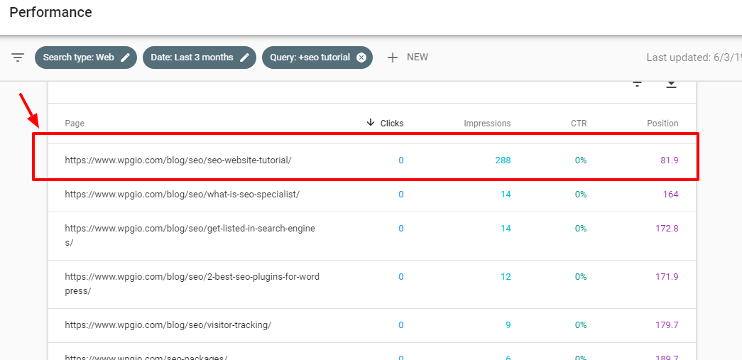Click the plus icon next to NEW
Screen dimensions: 742x360
(x=392, y=58)
